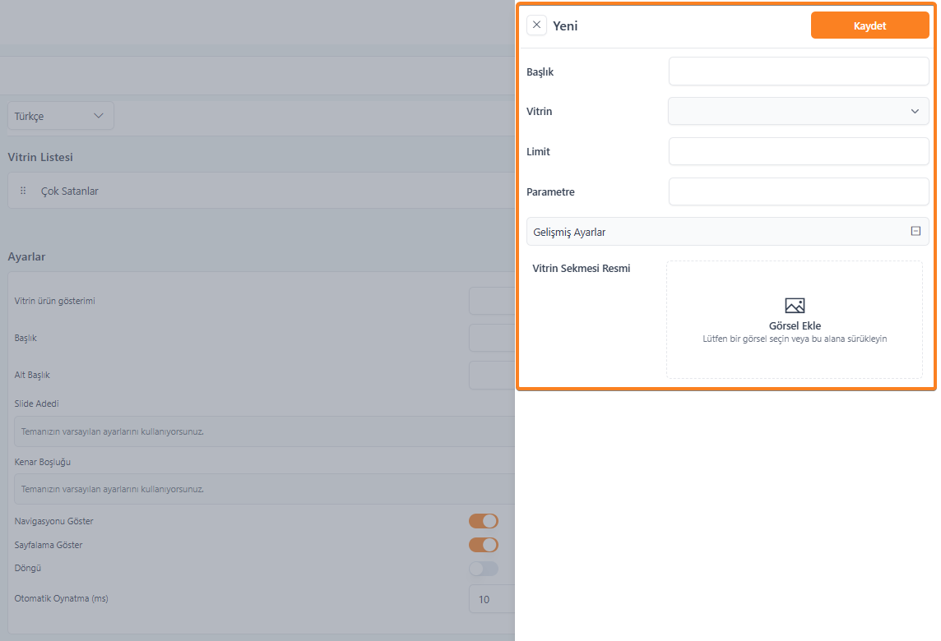941x641 pixels.
Task: Toggle Navigasyonu Göster switch
Action: pyautogui.click(x=483, y=521)
